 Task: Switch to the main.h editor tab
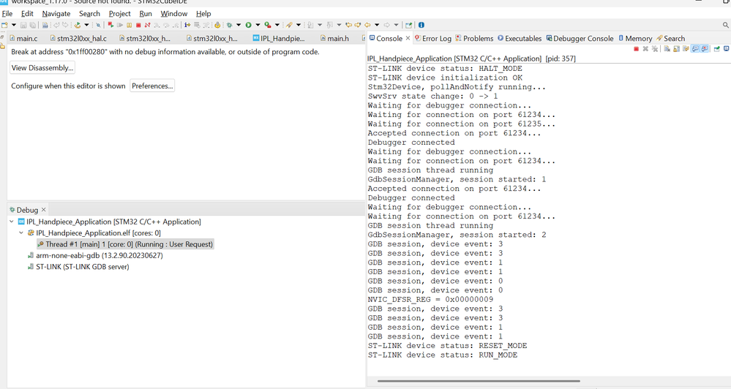point(334,39)
